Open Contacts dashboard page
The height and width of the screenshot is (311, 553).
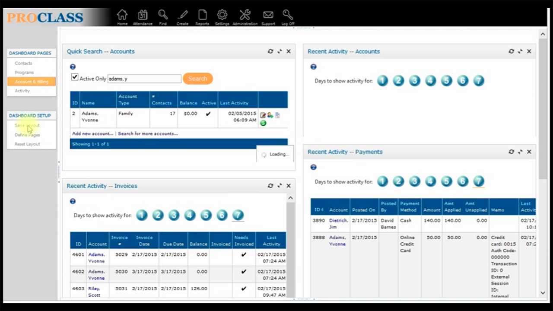click(23, 63)
